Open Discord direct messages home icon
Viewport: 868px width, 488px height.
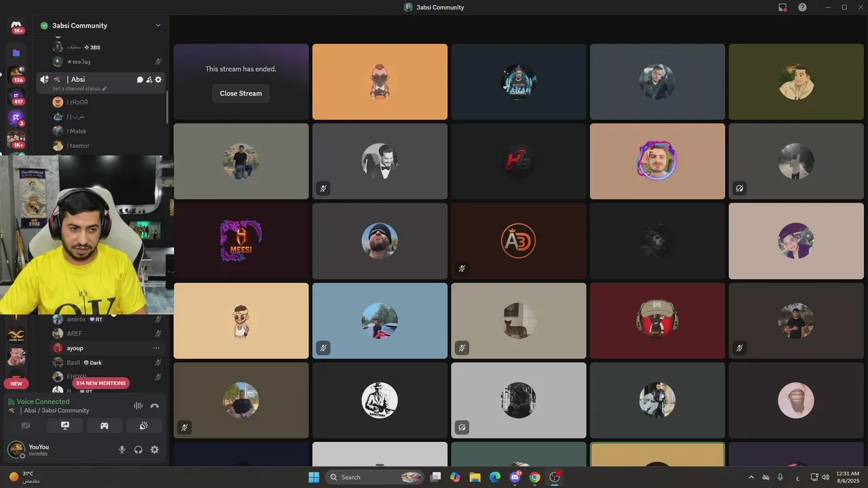coord(16,26)
